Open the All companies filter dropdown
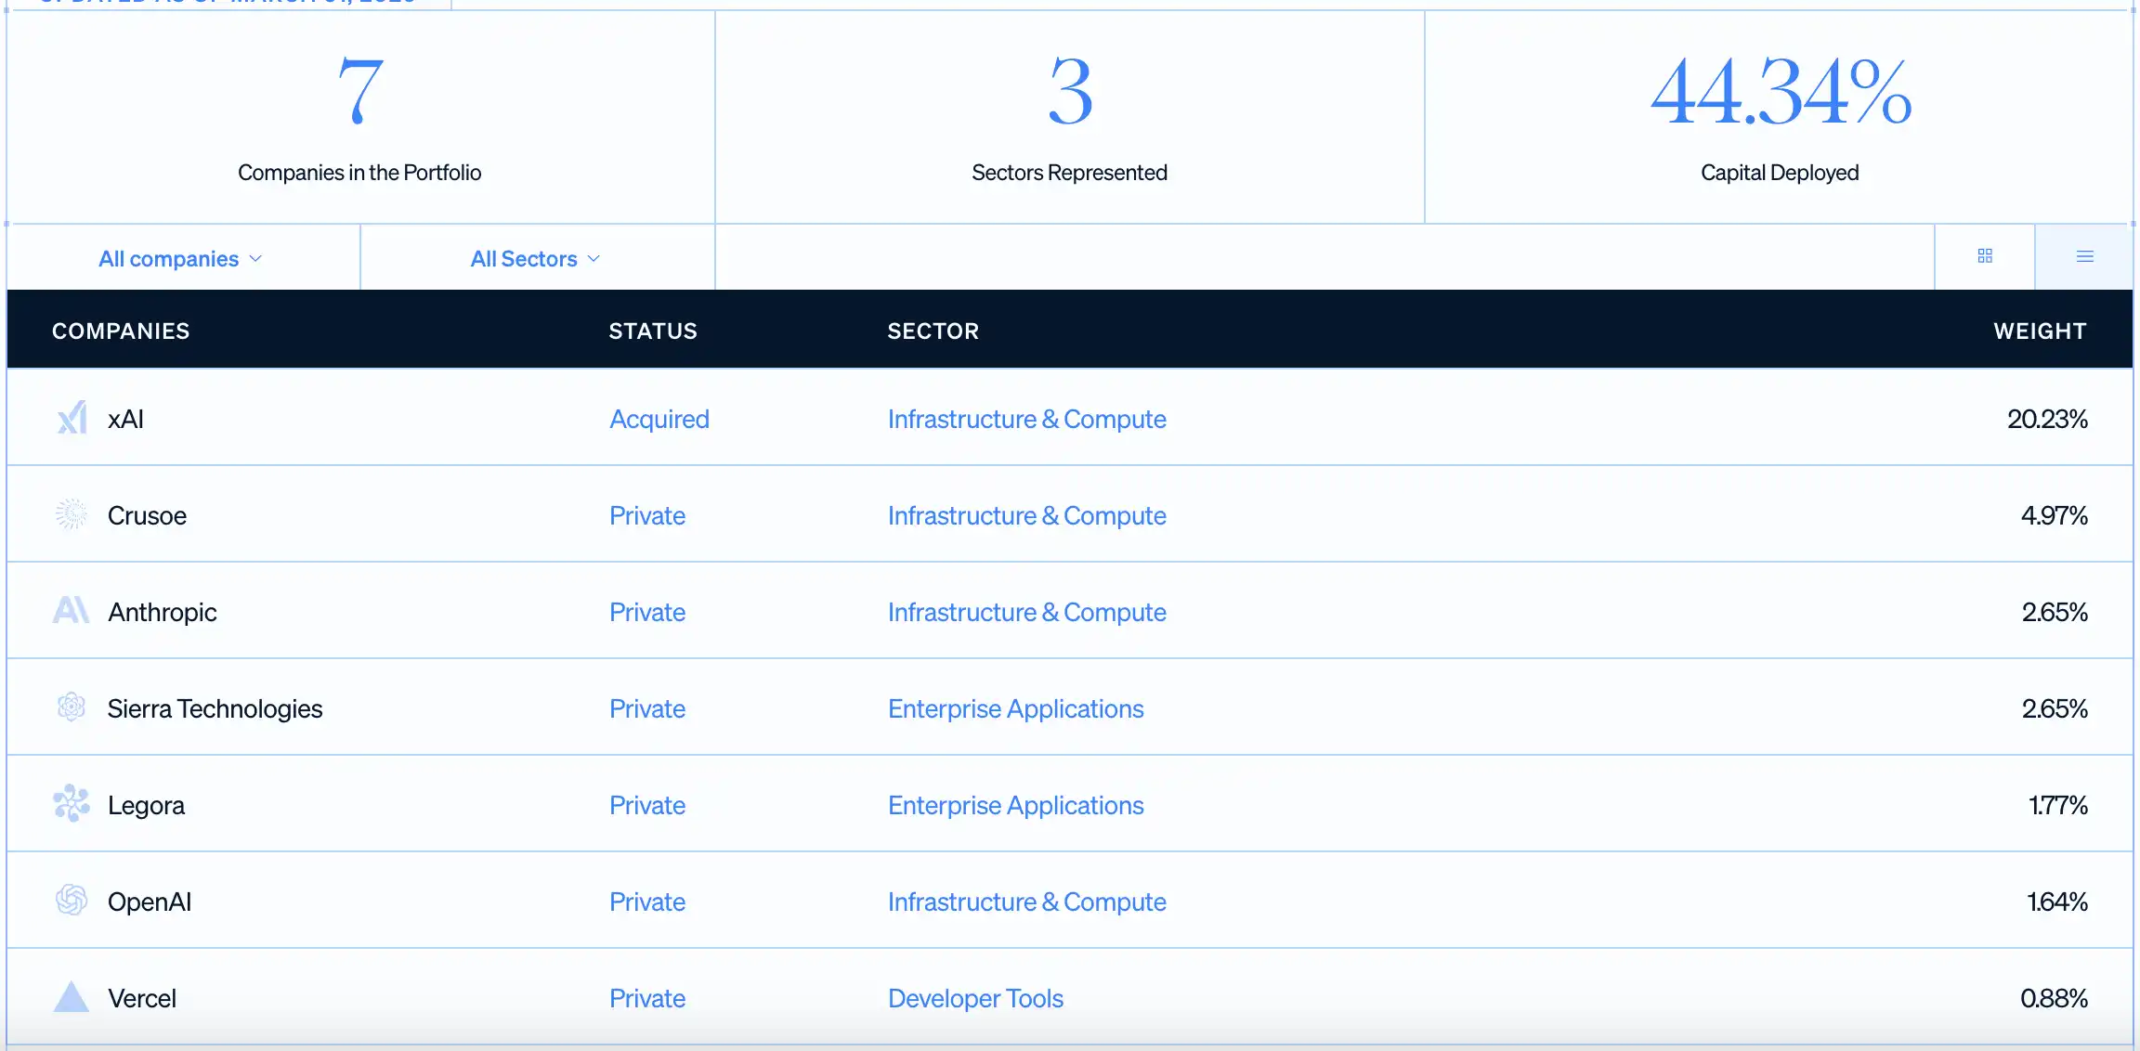 tap(180, 259)
